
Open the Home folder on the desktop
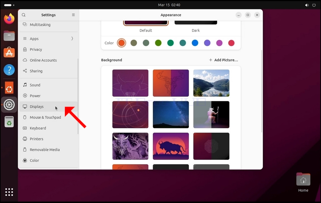[303, 182]
